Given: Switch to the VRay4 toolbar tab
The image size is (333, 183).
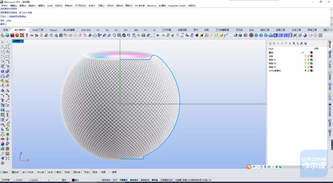Looking at the screenshot, I should [x=53, y=30].
